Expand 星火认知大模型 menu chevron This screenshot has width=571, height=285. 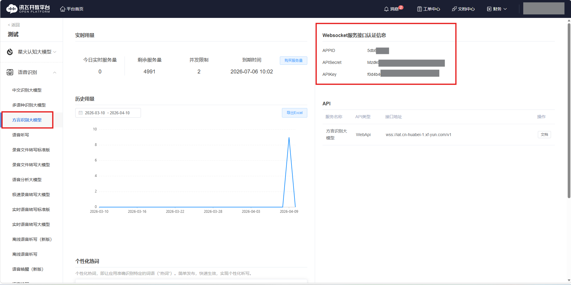pos(55,52)
